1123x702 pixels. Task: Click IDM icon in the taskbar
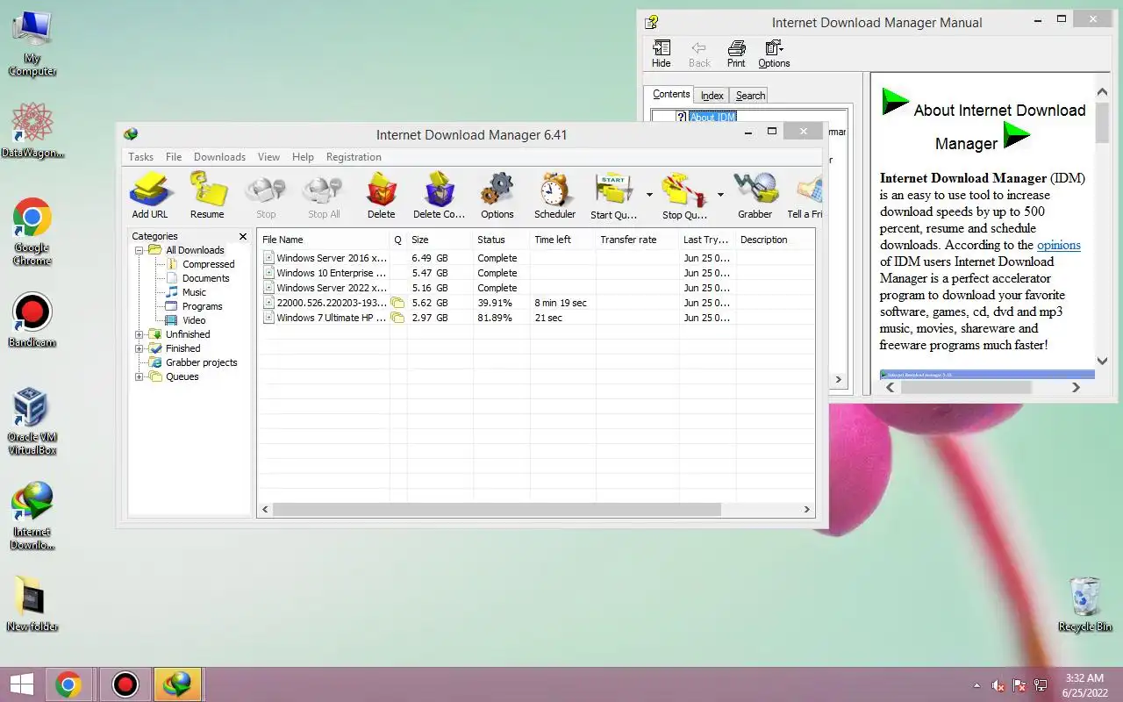(179, 684)
